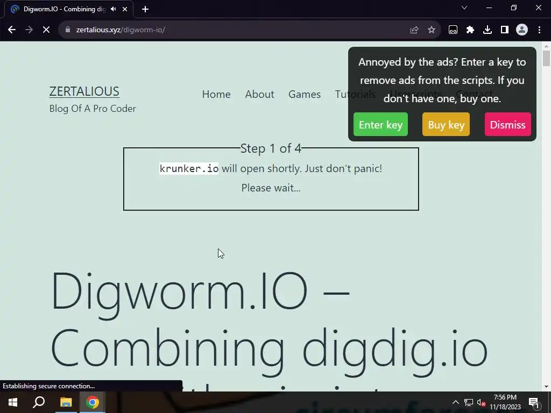The width and height of the screenshot is (551, 413).
Task: Click 'Blog Of A Pro Coder' tagline
Action: (x=93, y=109)
